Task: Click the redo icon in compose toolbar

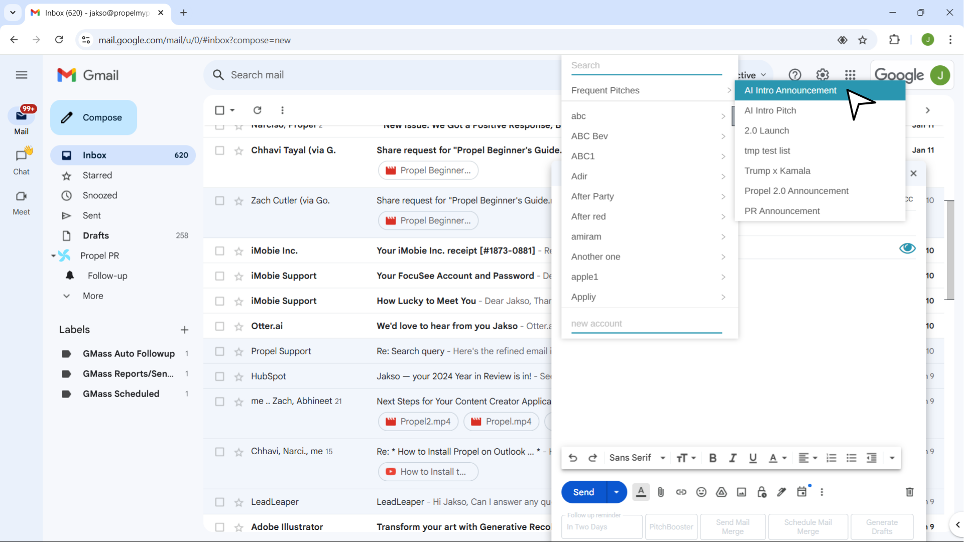Action: coord(592,458)
